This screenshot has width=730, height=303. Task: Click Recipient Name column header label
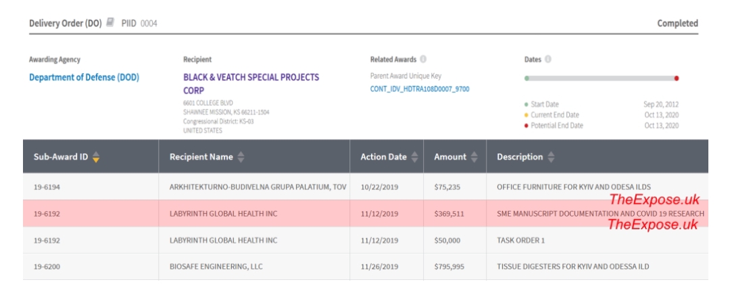(x=201, y=157)
